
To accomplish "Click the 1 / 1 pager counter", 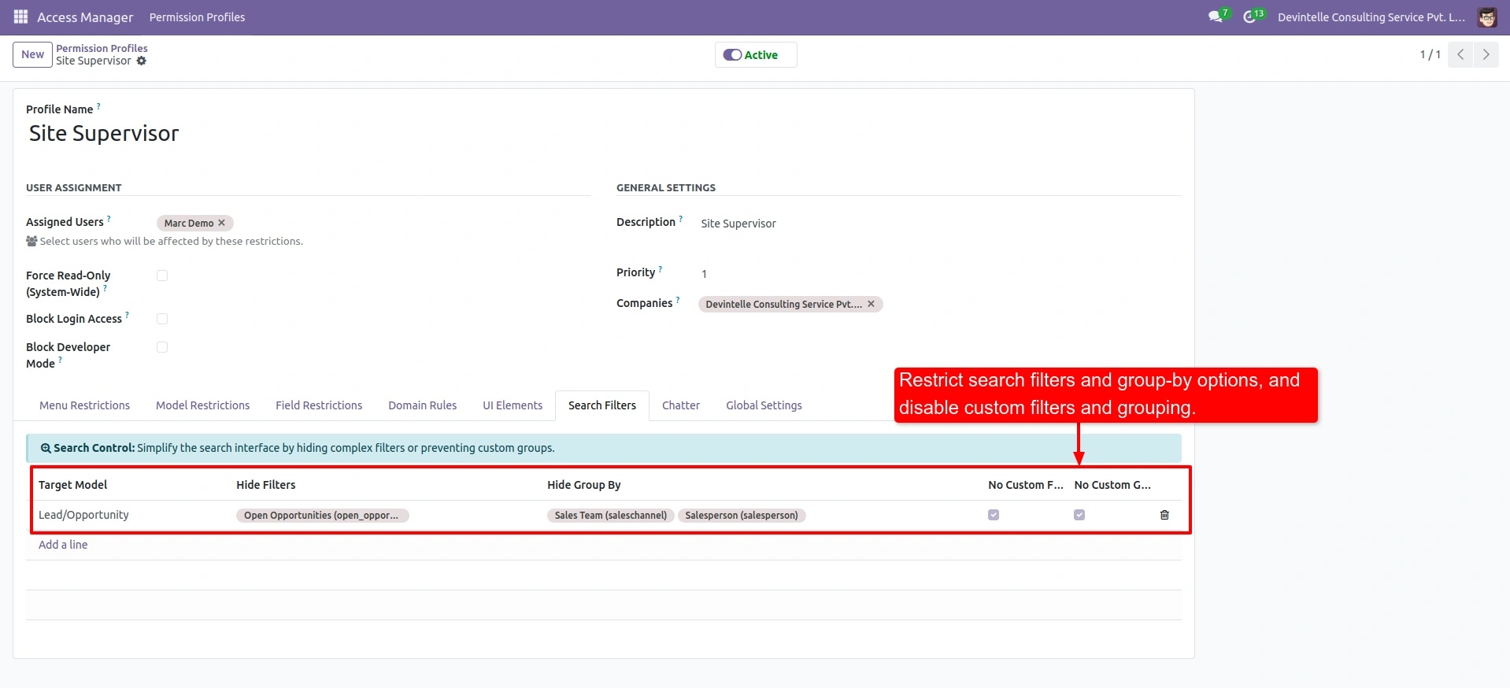I will 1430,54.
